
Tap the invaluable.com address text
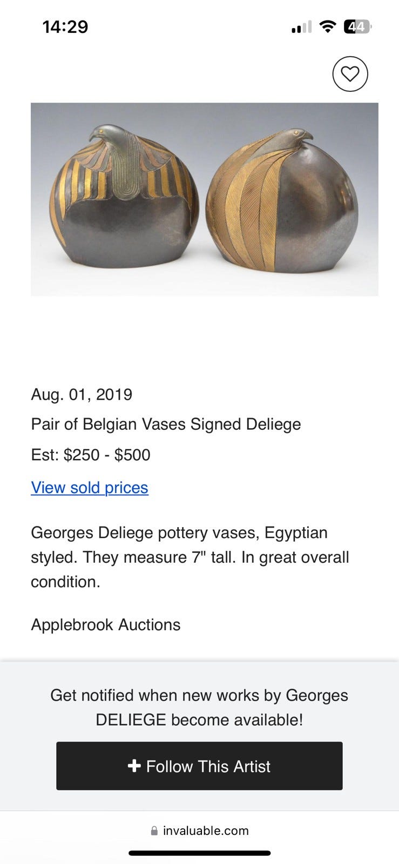click(206, 831)
